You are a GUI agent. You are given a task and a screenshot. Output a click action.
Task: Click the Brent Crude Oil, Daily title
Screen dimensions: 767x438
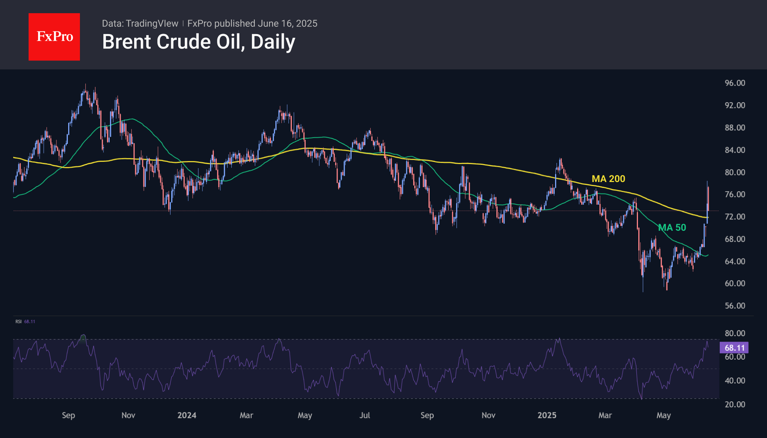coord(198,42)
